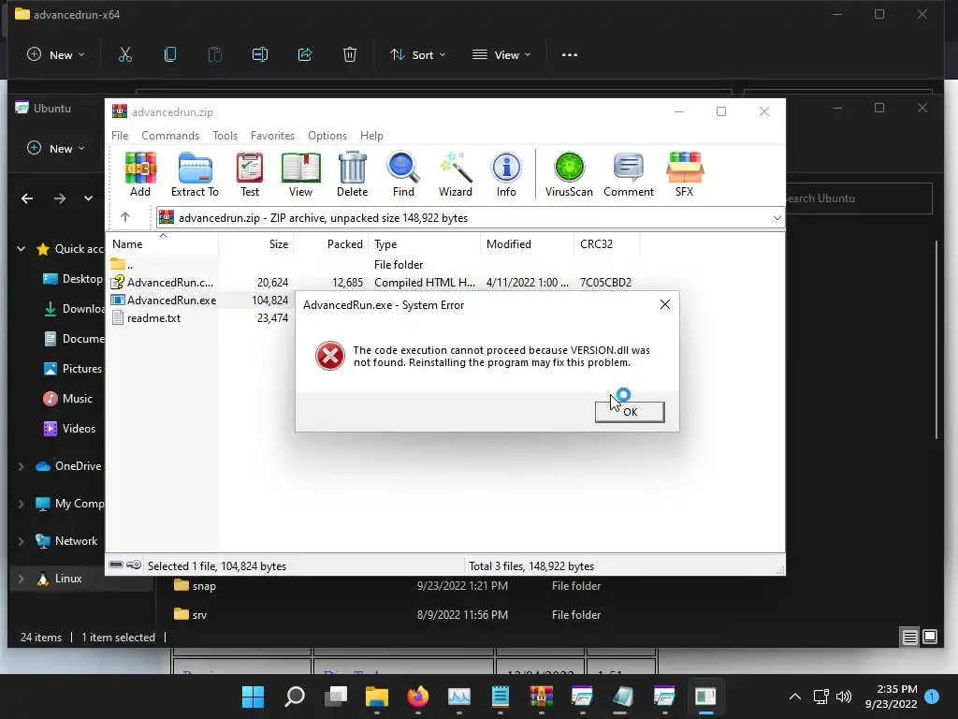Open recent locations chevron in Ubuntu window
958x719 pixels.
click(88, 198)
